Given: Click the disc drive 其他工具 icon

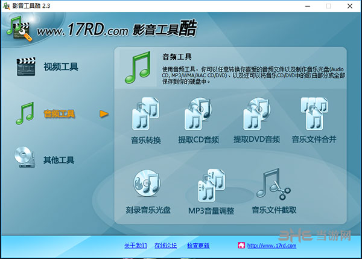Looking at the screenshot, I should click(25, 157).
